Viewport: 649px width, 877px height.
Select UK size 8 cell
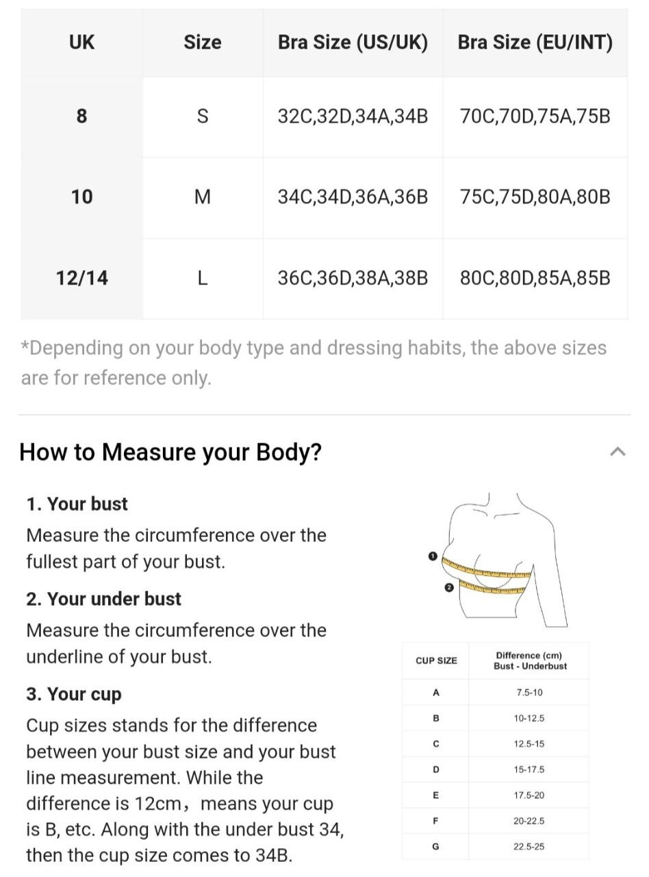coord(81,116)
